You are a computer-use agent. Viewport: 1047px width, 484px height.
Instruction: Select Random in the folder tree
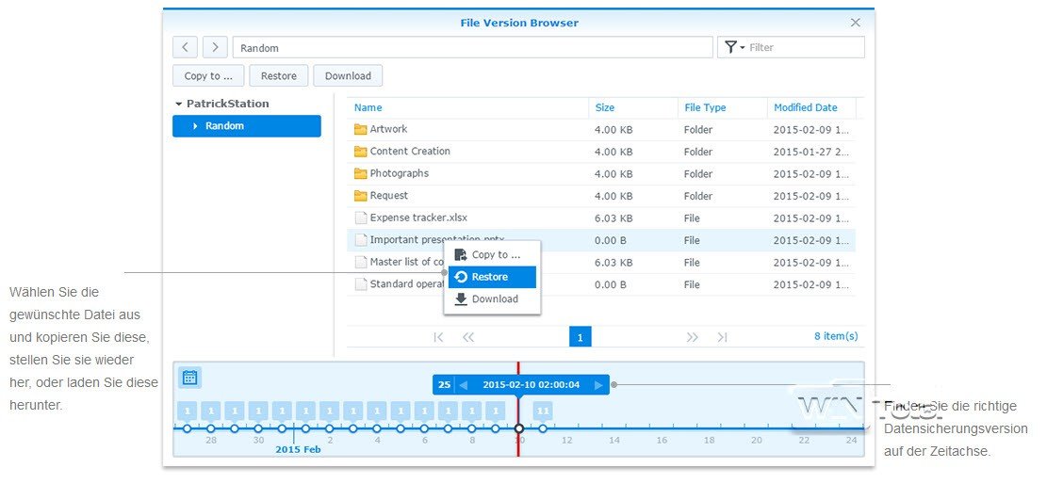[x=246, y=126]
